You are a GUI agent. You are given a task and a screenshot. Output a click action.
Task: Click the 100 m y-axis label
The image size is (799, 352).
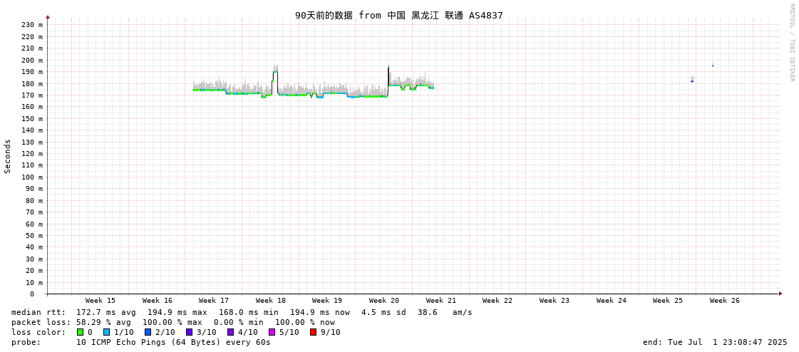(x=32, y=177)
